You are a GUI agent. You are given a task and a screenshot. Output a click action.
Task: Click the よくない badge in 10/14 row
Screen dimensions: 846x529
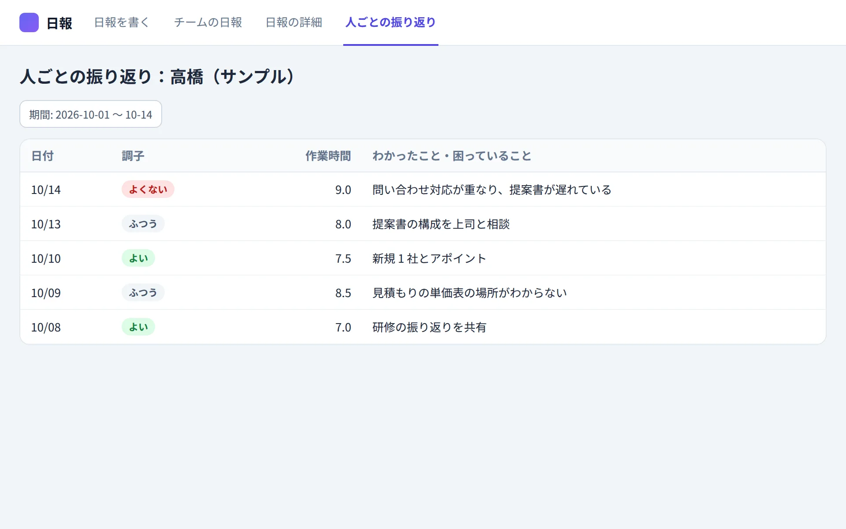pyautogui.click(x=148, y=189)
